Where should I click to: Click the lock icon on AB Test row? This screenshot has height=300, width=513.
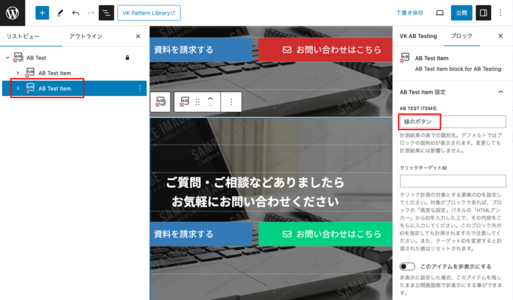[128, 58]
